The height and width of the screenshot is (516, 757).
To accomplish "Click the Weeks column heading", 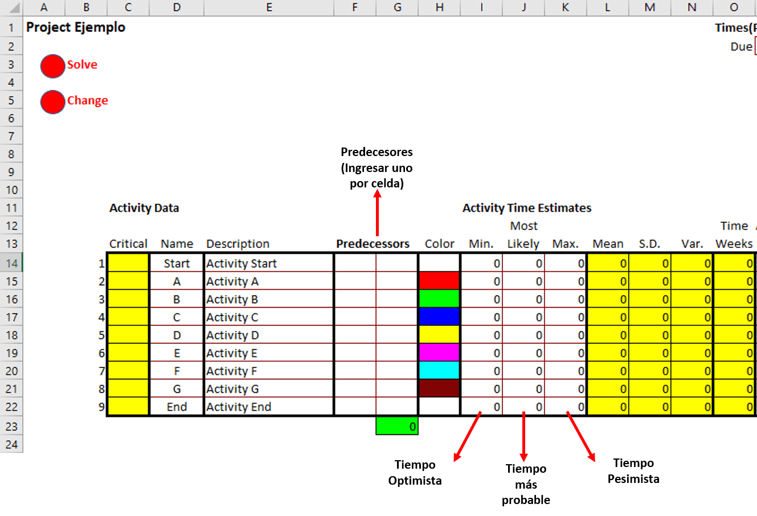I will click(x=734, y=244).
